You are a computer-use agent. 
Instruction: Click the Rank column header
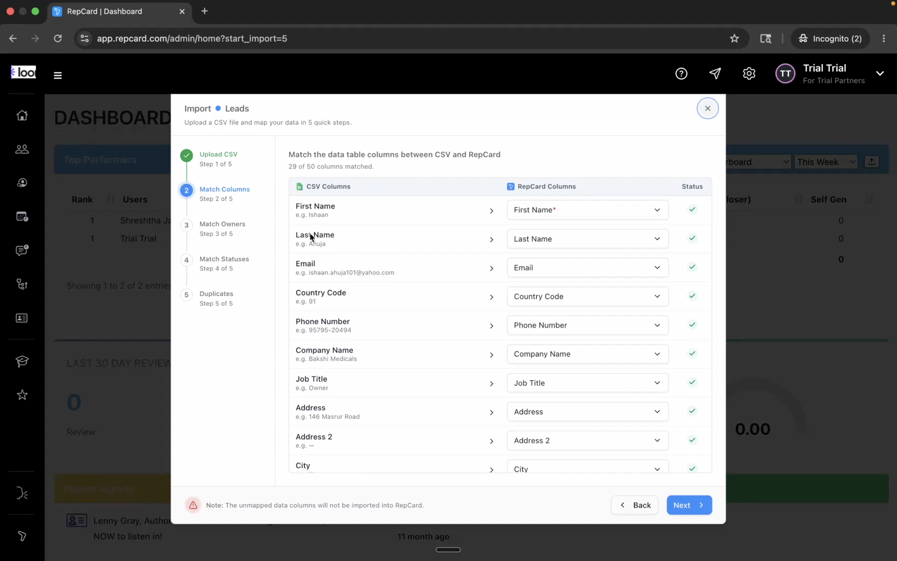coord(82,199)
